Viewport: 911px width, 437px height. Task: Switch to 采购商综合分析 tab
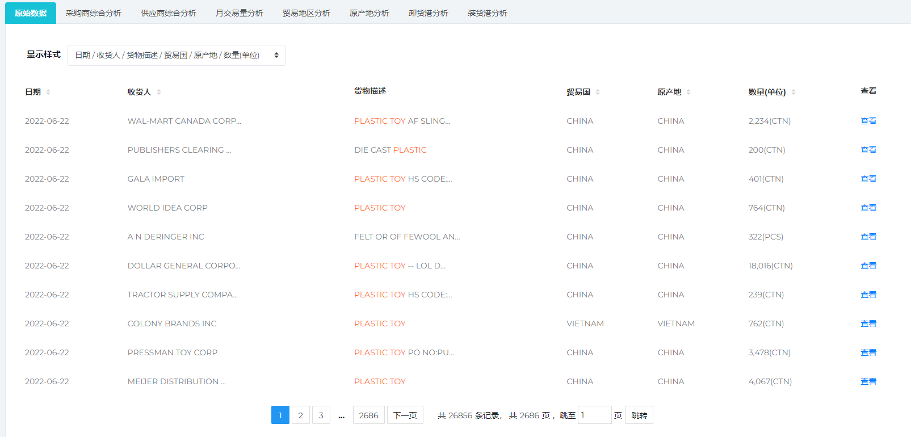tap(94, 13)
